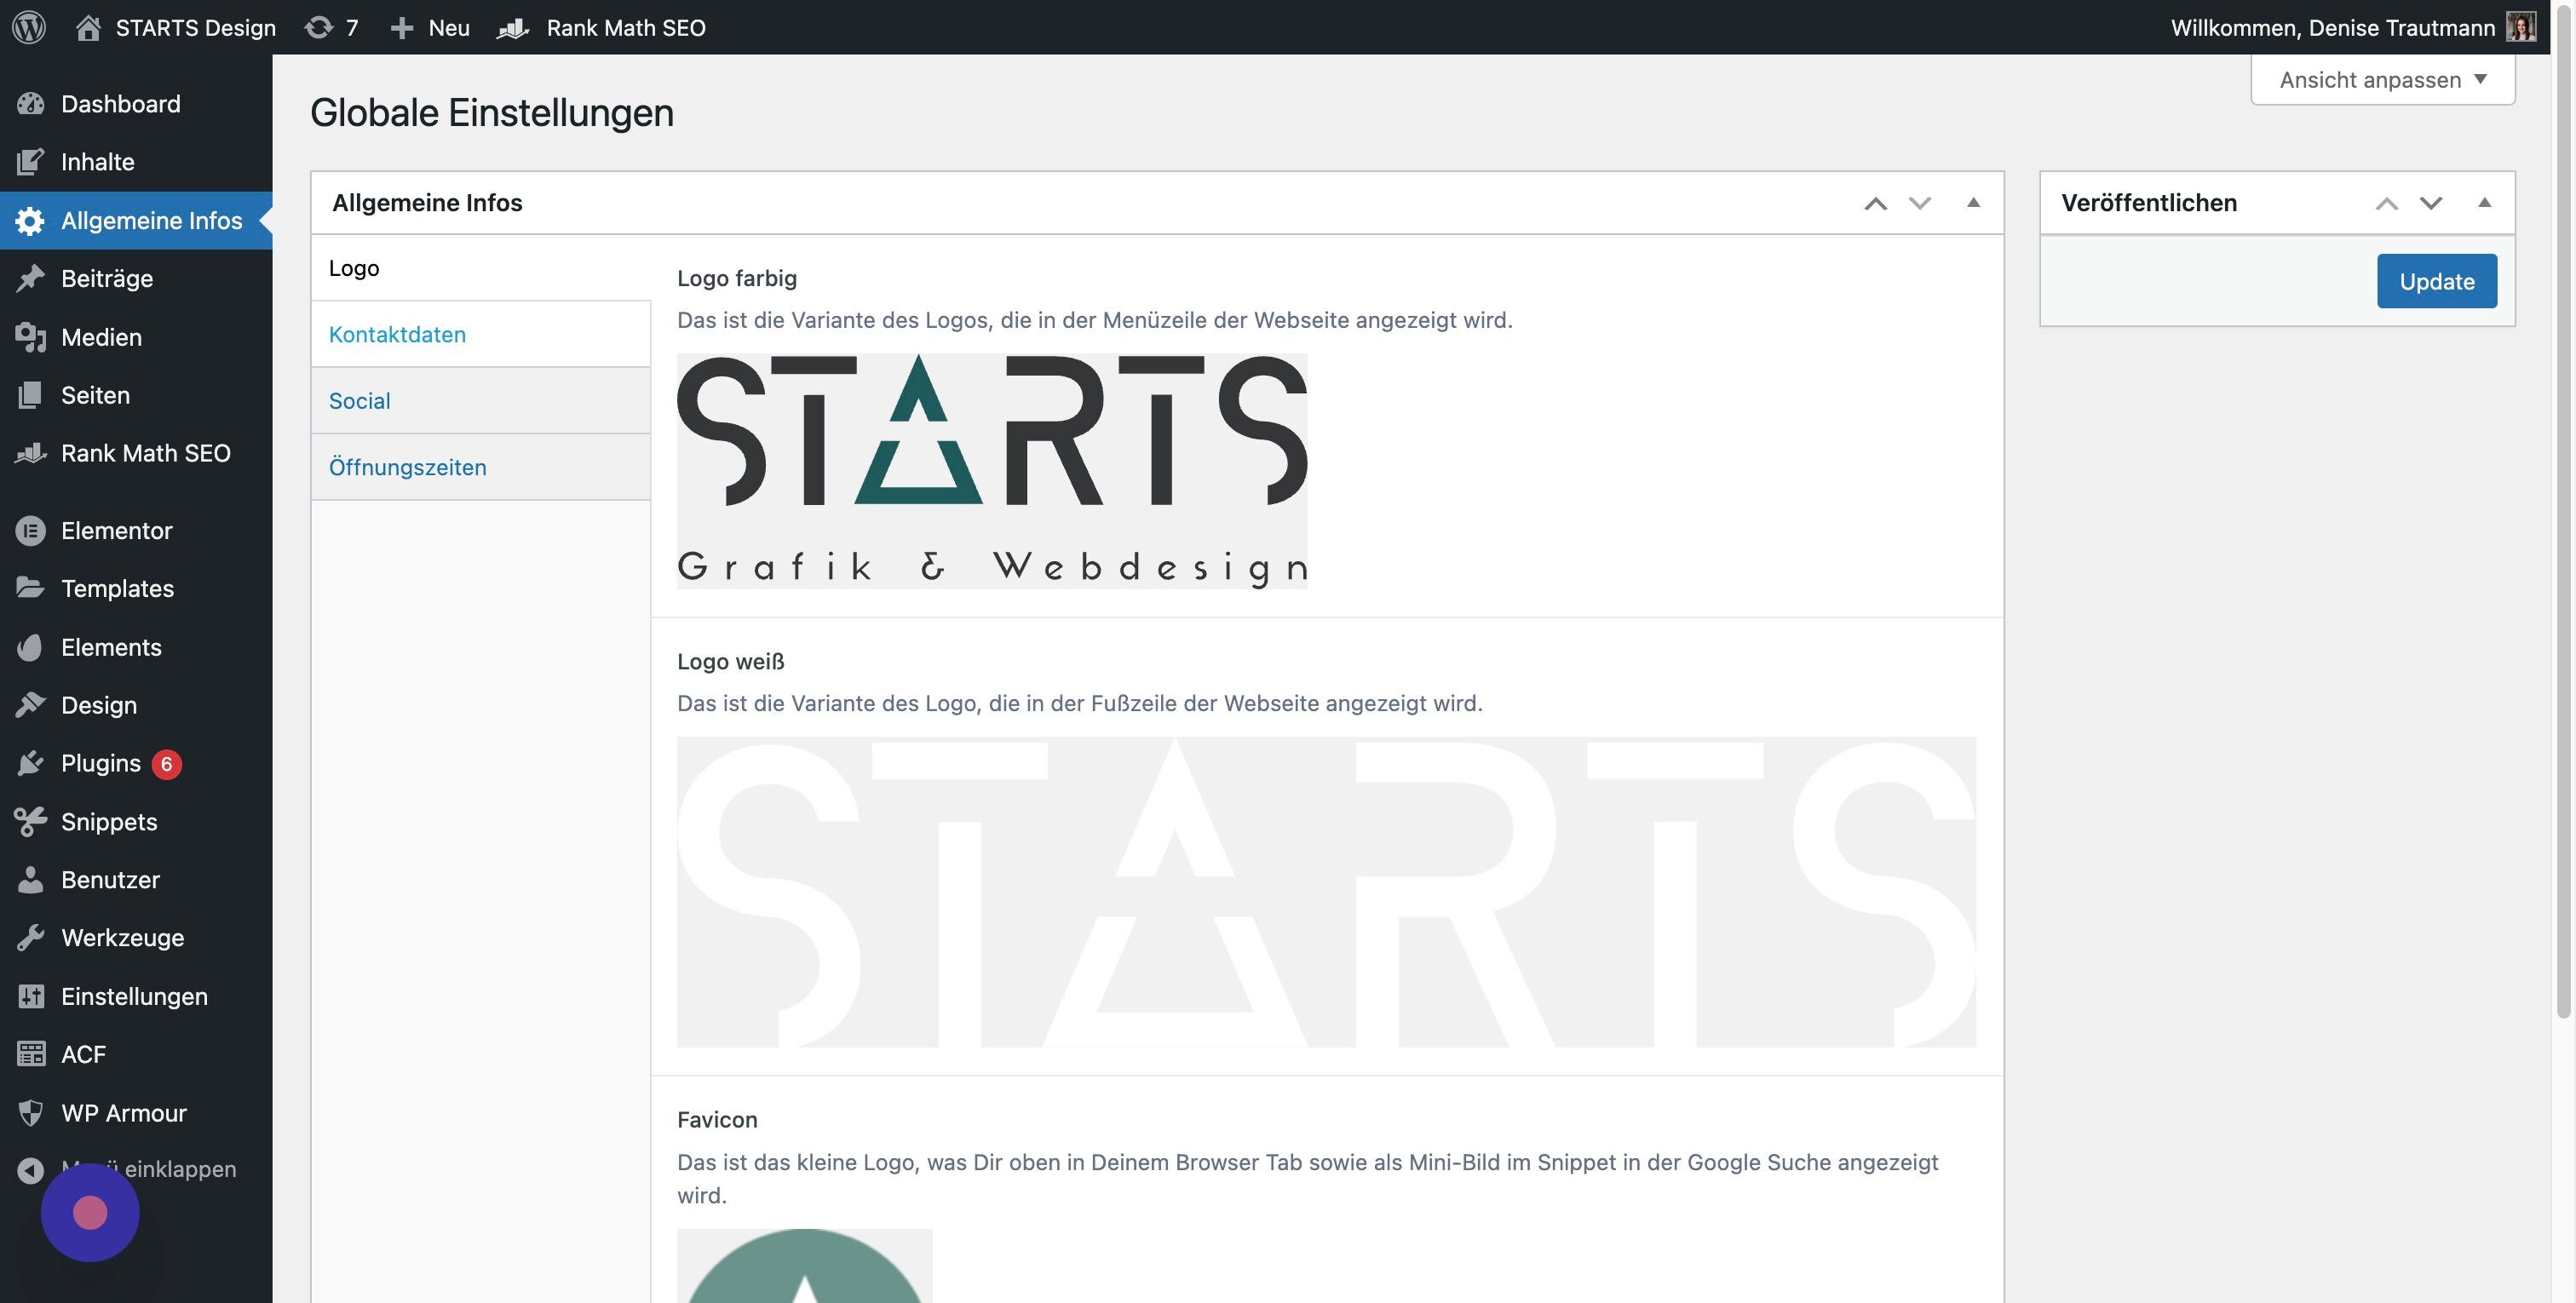The width and height of the screenshot is (2576, 1303).
Task: Collapse the menu with the arrow icon
Action: tap(31, 1170)
